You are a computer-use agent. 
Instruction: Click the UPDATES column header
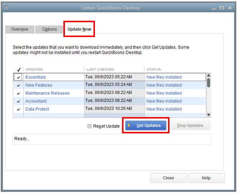(x=34, y=70)
